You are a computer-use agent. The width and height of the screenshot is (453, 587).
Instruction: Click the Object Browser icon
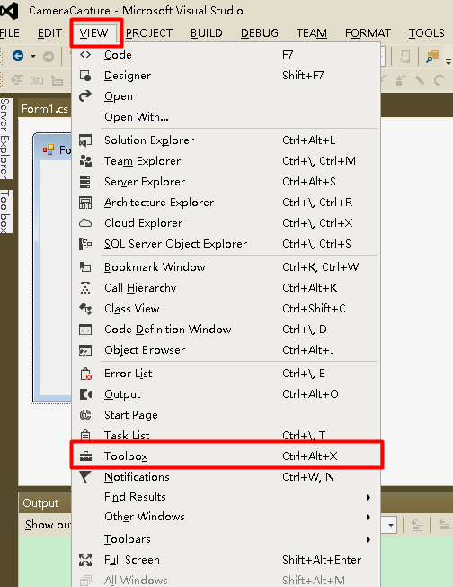(x=85, y=350)
